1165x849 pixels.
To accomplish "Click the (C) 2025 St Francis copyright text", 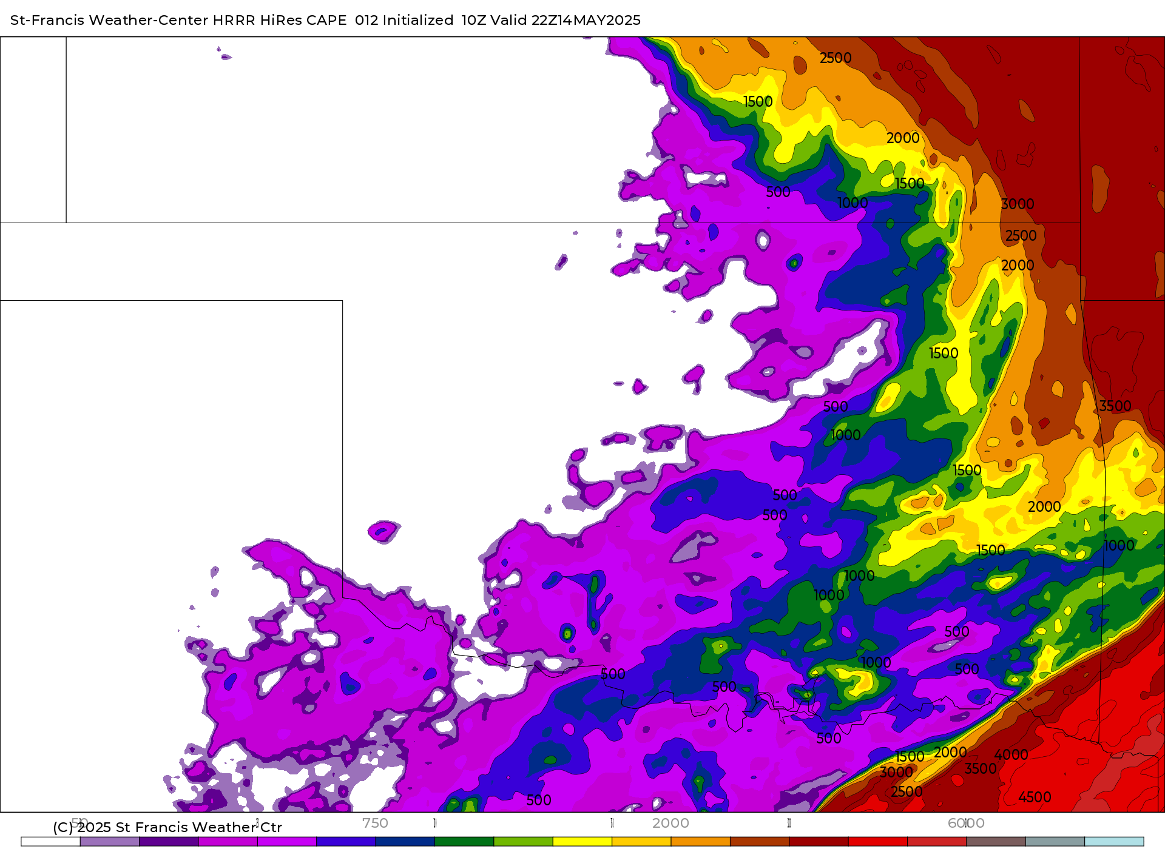I will coord(167,827).
